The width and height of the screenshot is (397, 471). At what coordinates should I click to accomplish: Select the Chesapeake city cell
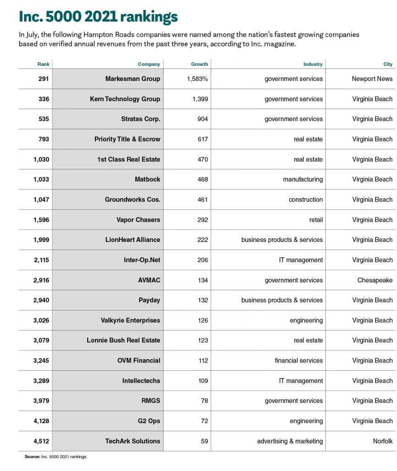pyautogui.click(x=375, y=280)
